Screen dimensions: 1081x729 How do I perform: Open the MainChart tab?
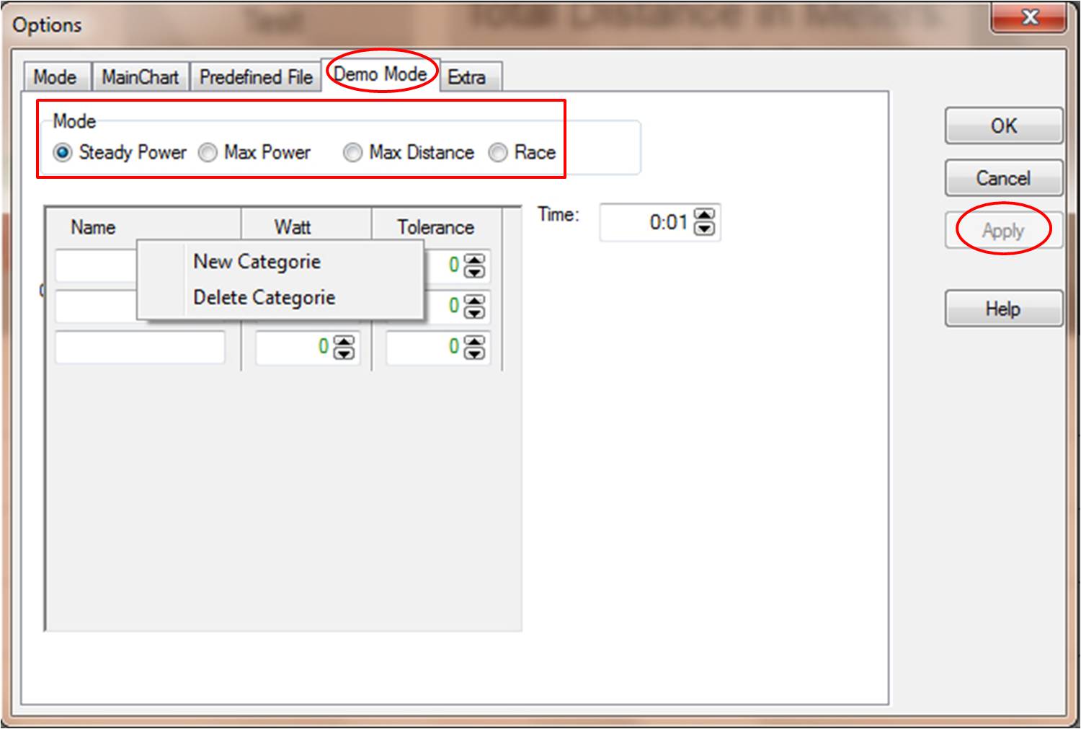(x=141, y=77)
